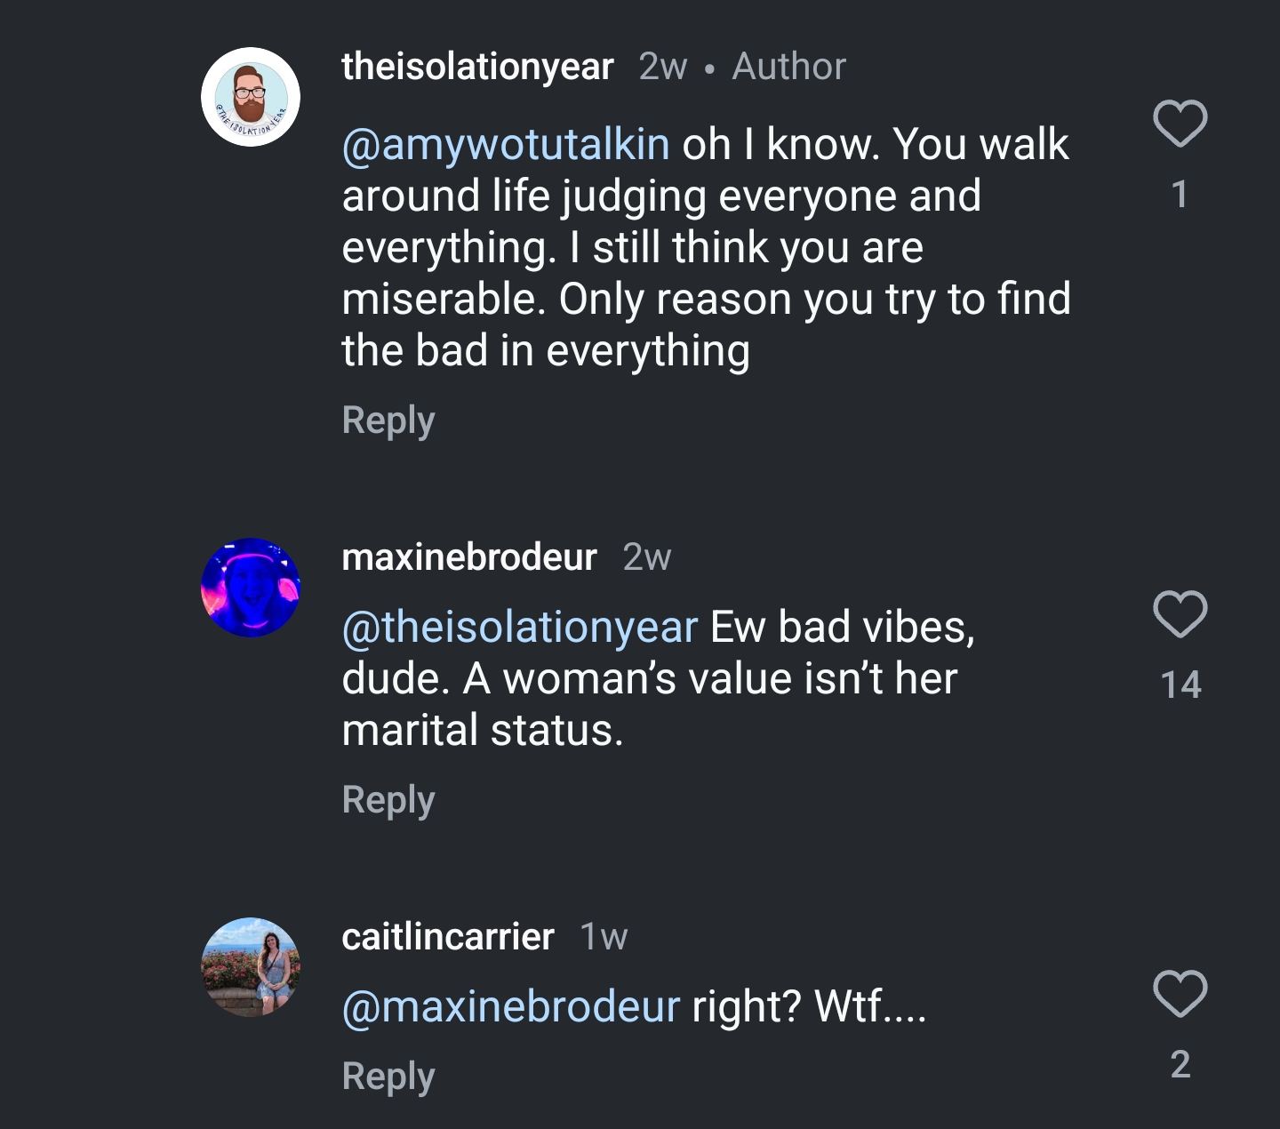
Task: View the 2 likes count on caitlincarrier's comment
Action: coord(1180,1064)
